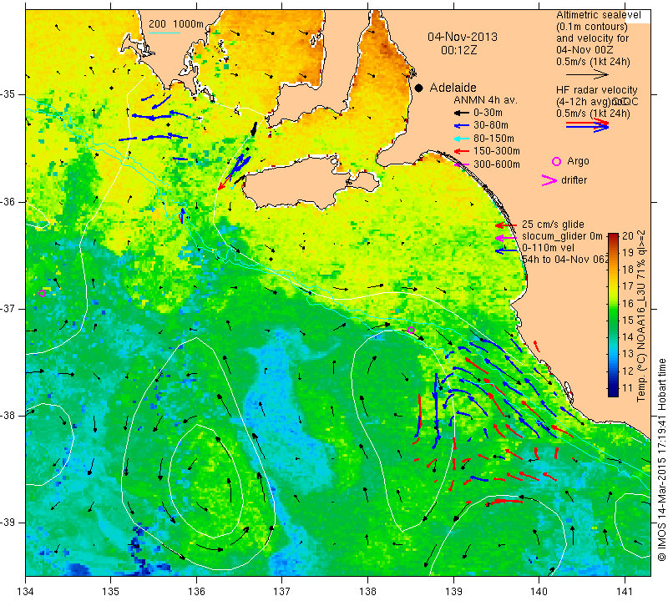668x601 pixels.
Task: Click the drifter legend label
Action: click(574, 180)
